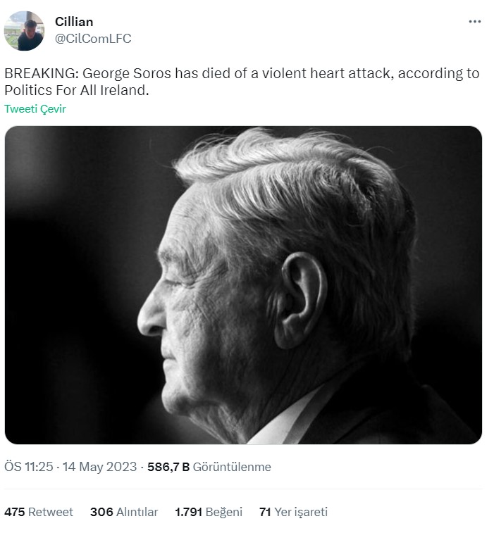Open Cillian's profile avatar picture
The height and width of the screenshot is (533, 494).
click(x=24, y=30)
